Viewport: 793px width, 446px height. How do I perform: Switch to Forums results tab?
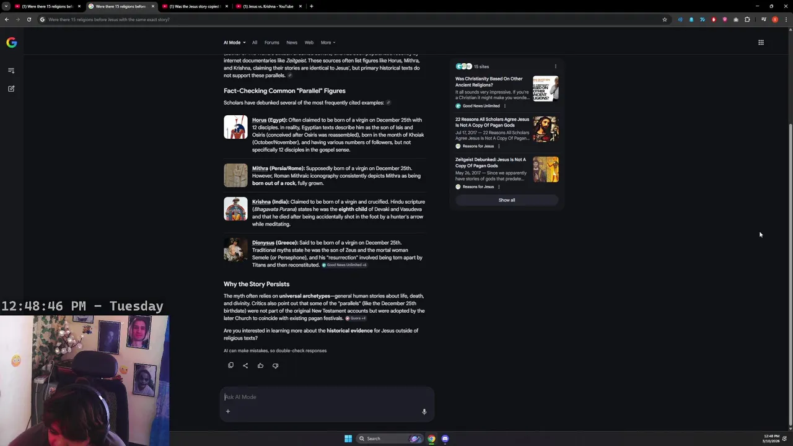click(271, 43)
